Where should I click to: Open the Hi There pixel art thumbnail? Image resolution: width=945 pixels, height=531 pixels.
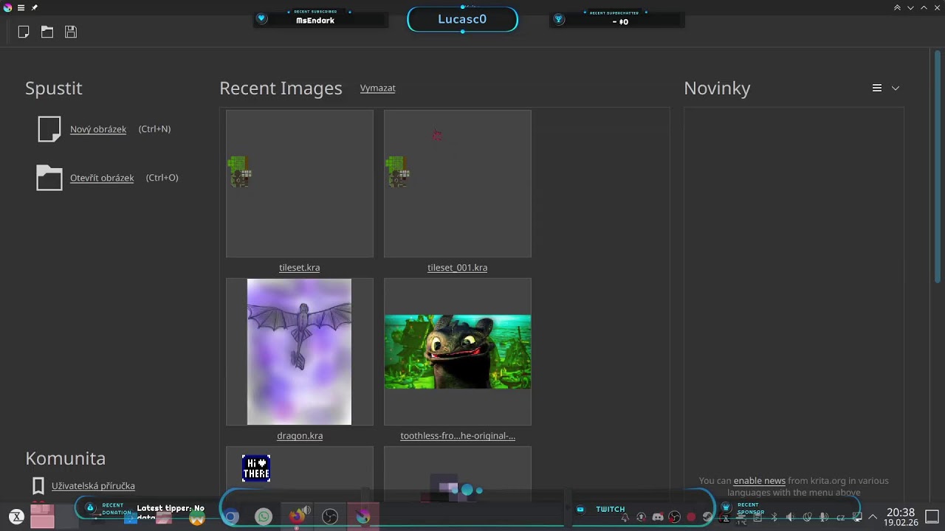300,473
